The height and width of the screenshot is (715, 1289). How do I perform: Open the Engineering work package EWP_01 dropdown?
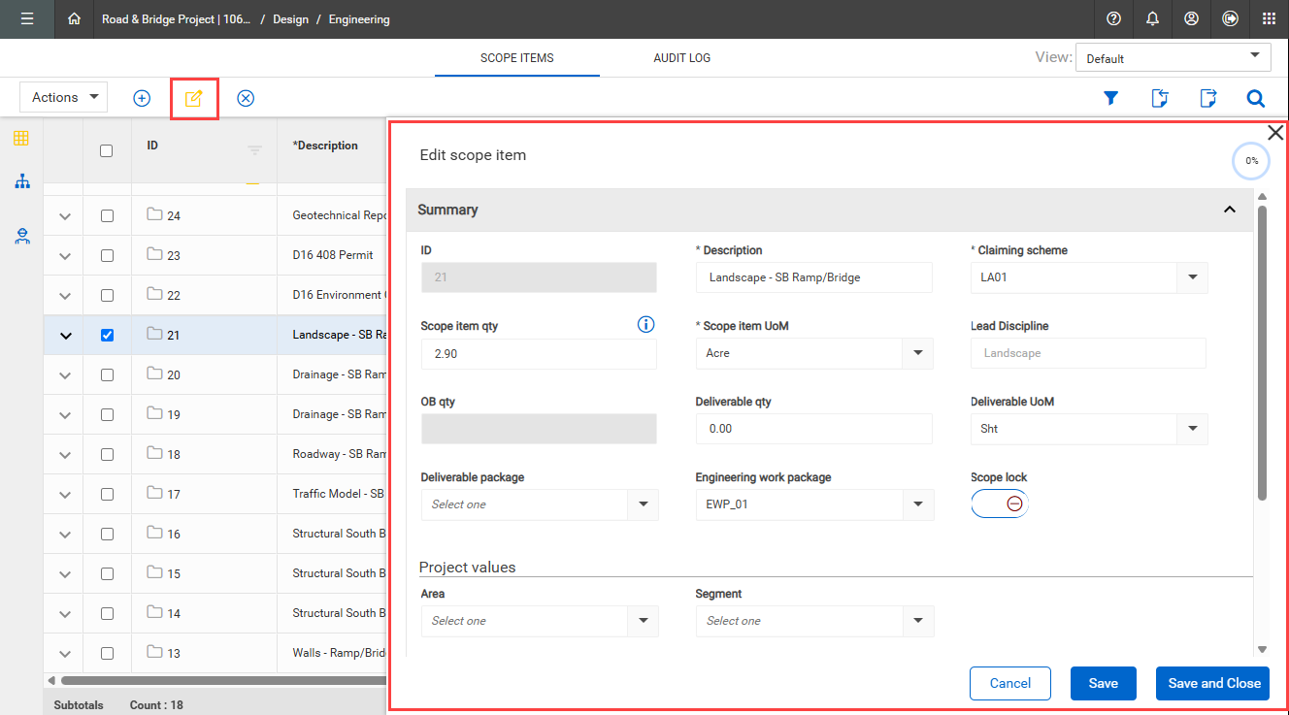814,504
